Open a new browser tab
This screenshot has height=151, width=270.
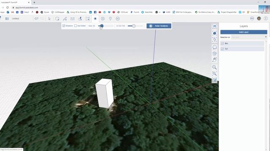pos(34,3)
